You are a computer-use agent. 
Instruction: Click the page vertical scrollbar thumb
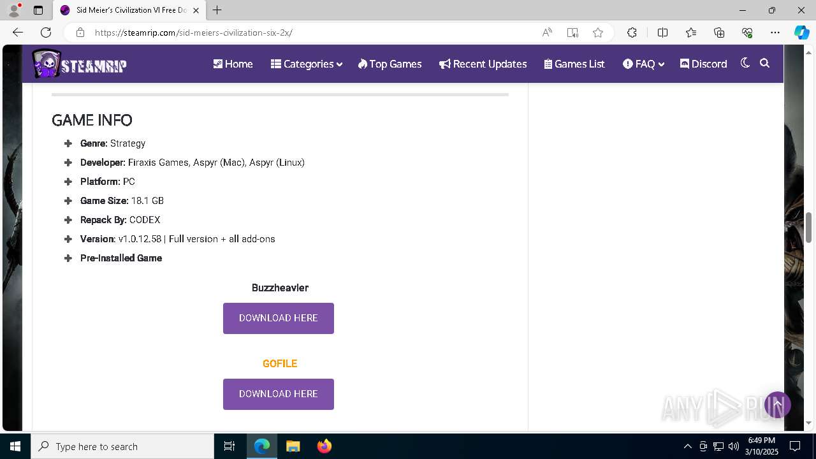coord(808,227)
